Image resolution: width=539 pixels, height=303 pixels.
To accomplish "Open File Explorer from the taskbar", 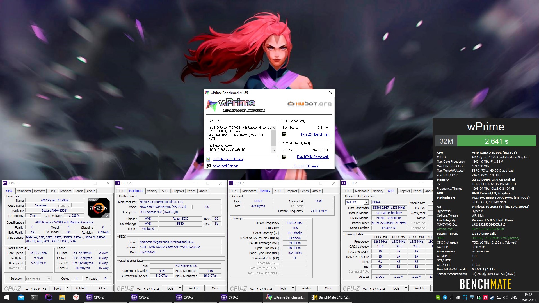I will pos(62,297).
